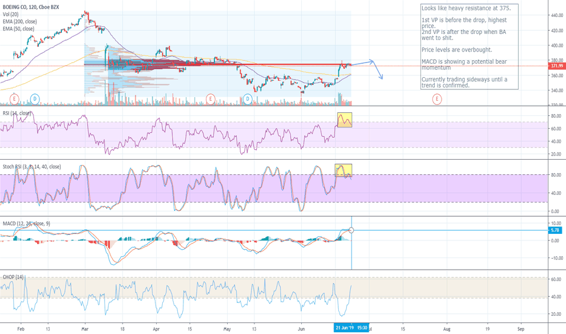Click the Feb label on the time axis
Image resolution: width=566 pixels, height=334 pixels.
tap(21, 329)
